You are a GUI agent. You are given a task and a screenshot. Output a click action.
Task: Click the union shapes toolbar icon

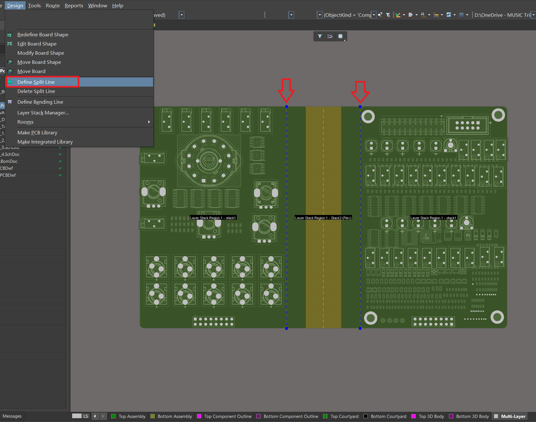pyautogui.click(x=448, y=15)
